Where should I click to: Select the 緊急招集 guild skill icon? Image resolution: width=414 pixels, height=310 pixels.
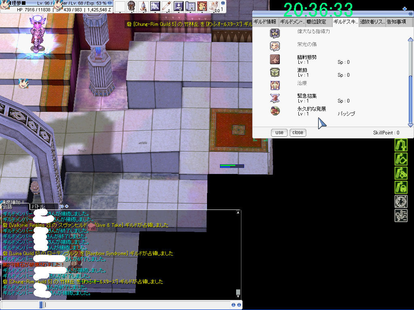275,98
